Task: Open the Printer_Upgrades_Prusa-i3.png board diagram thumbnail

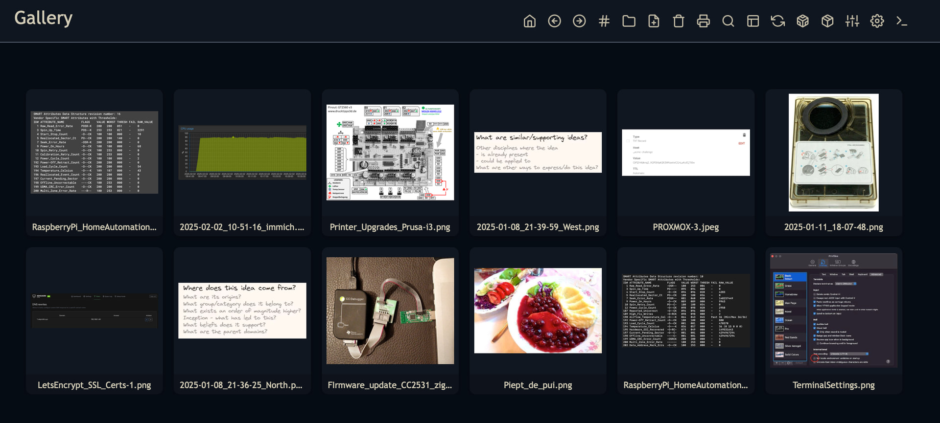Action: tap(390, 152)
